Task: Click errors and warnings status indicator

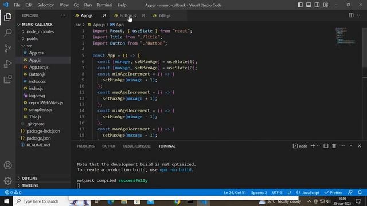Action: 13,192
